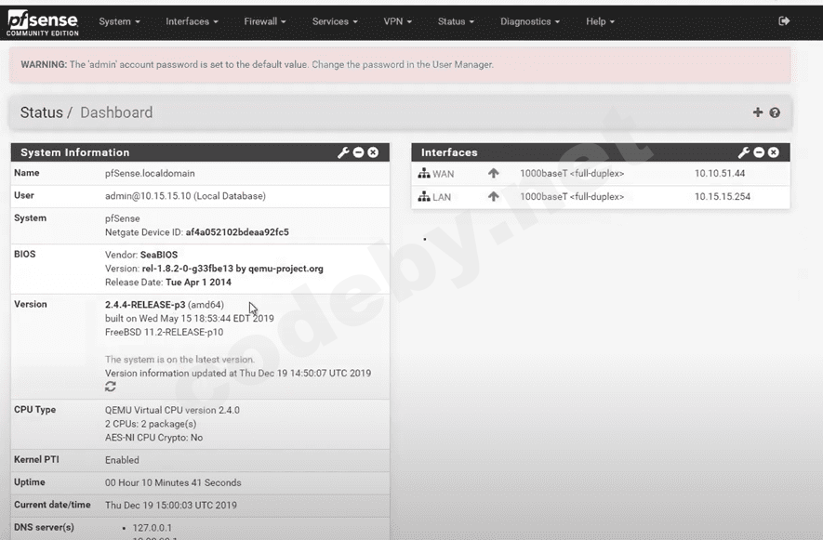Click current date Thu Dec 19 15:00:03 UTC 2019

click(x=171, y=505)
